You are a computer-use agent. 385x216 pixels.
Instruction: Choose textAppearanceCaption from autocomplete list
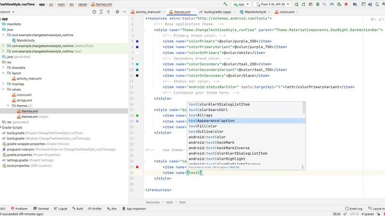pyautogui.click(x=247, y=121)
